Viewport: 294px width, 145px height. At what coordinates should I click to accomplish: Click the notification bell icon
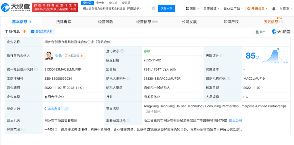tap(274, 8)
